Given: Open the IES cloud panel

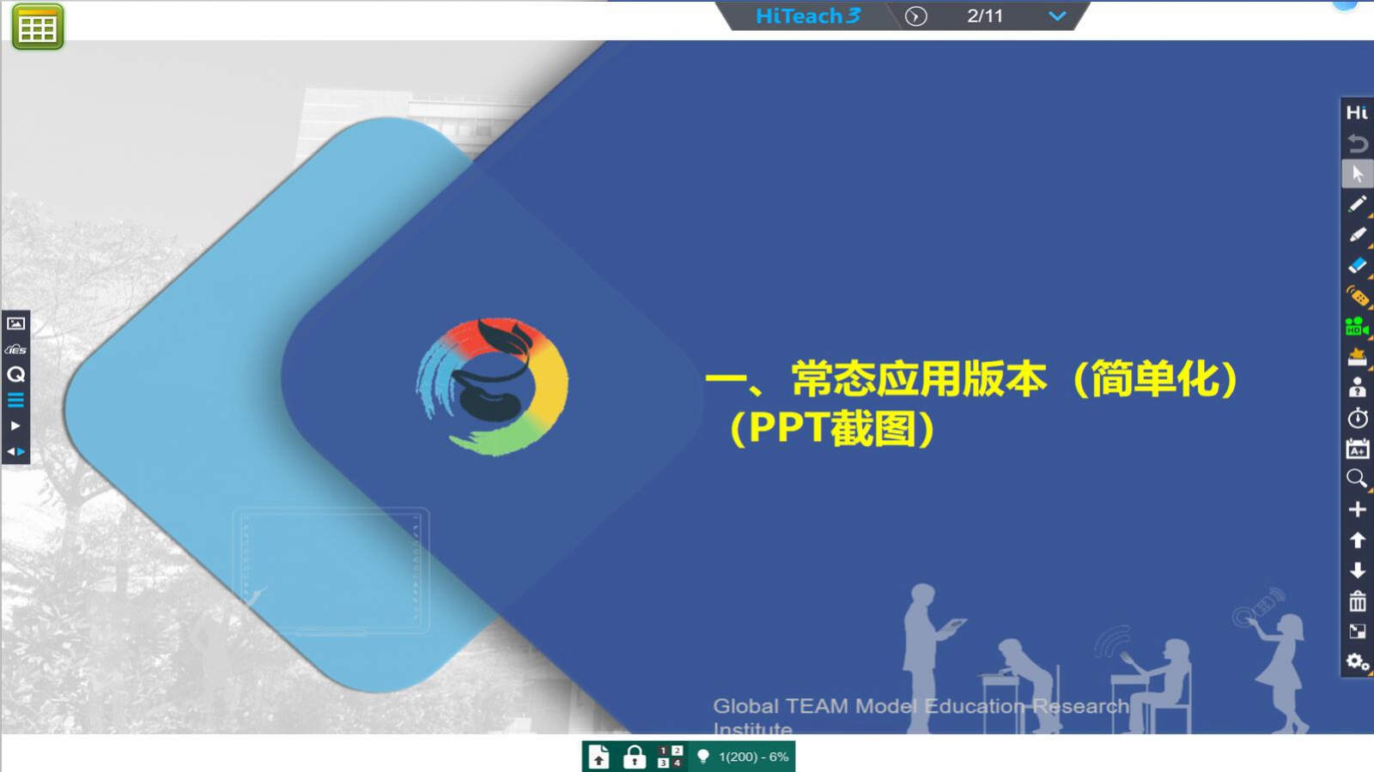Looking at the screenshot, I should (15, 349).
